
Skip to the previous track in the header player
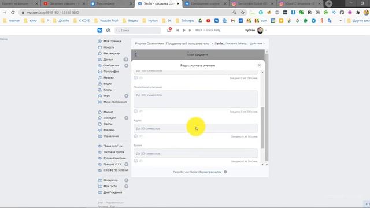click(x=177, y=30)
